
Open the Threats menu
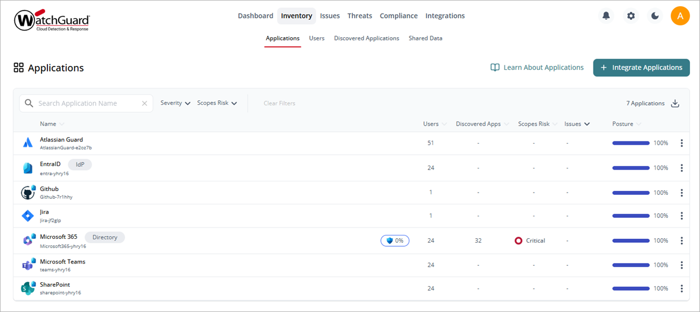360,16
